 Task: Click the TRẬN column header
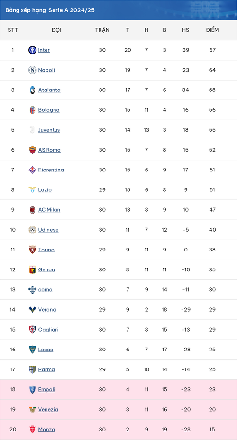(x=102, y=30)
